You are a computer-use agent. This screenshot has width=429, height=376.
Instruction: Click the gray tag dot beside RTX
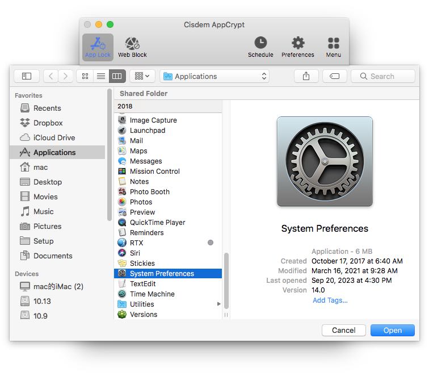[211, 243]
